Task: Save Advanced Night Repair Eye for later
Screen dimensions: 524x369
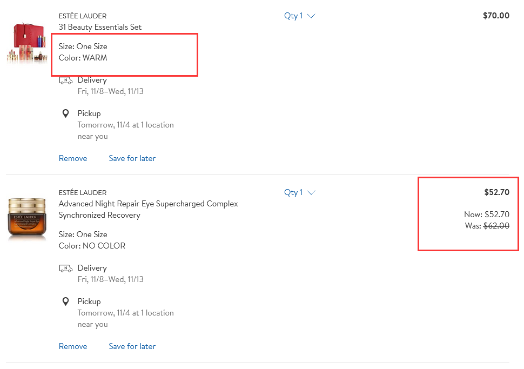Action: tap(132, 346)
